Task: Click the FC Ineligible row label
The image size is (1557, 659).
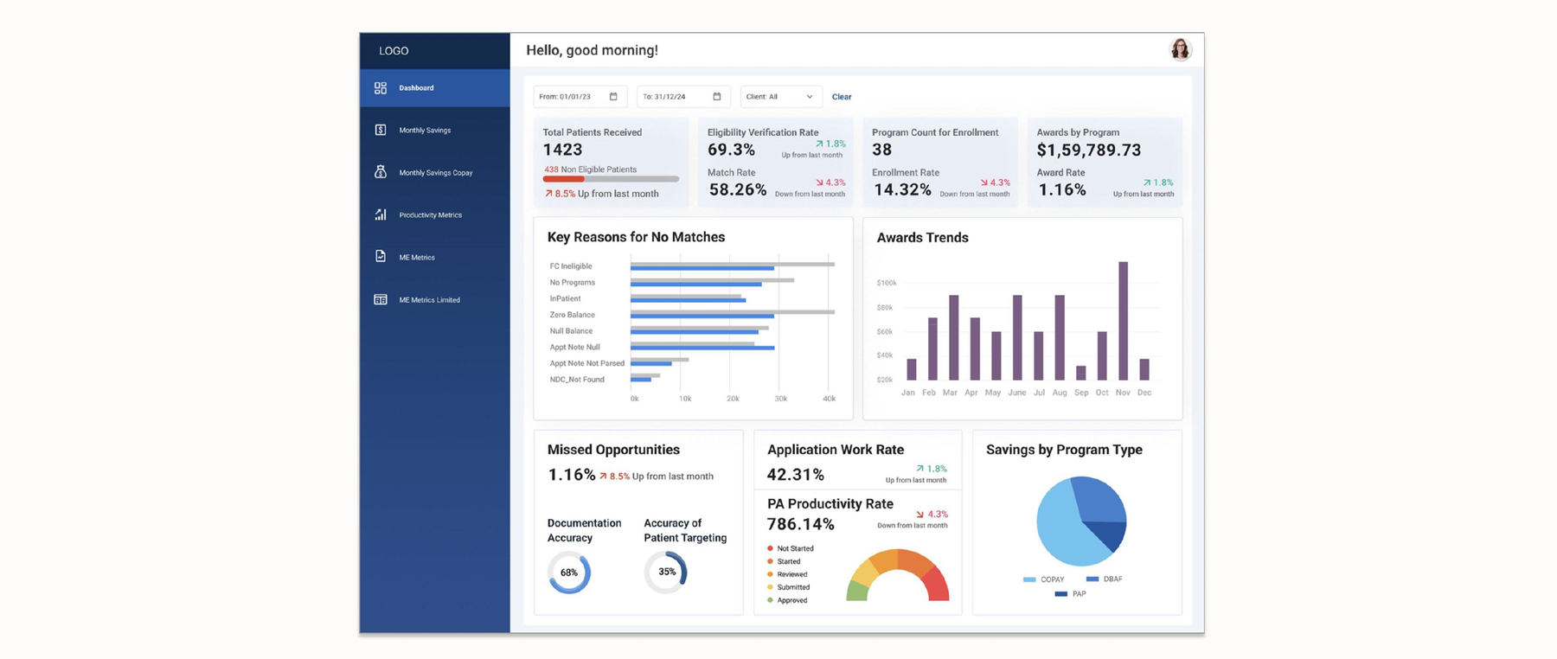Action: tap(571, 266)
